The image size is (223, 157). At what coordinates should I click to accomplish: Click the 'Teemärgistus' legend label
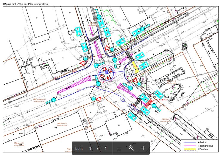(205, 146)
